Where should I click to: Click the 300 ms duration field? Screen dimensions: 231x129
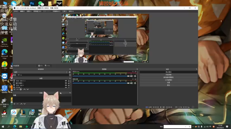tap(42, 75)
